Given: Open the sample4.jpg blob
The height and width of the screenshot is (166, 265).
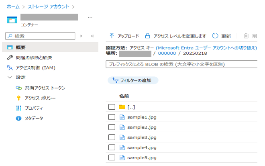Looking at the screenshot, I should [142, 148].
